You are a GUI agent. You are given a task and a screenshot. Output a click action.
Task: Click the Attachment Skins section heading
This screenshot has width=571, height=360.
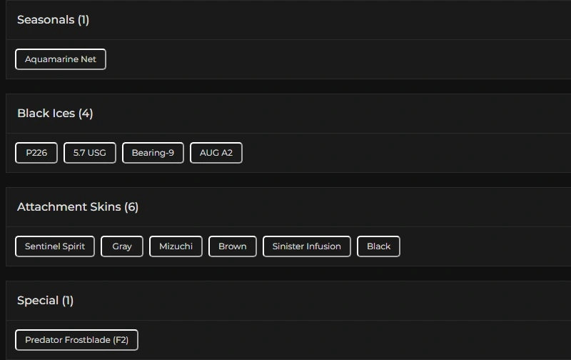tap(69, 207)
